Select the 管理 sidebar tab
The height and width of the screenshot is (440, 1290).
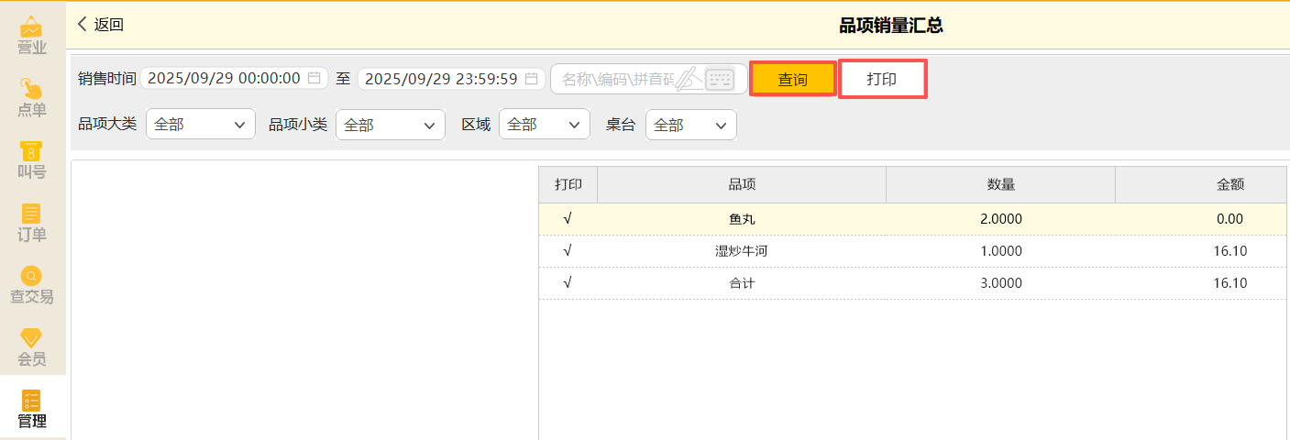[x=32, y=410]
